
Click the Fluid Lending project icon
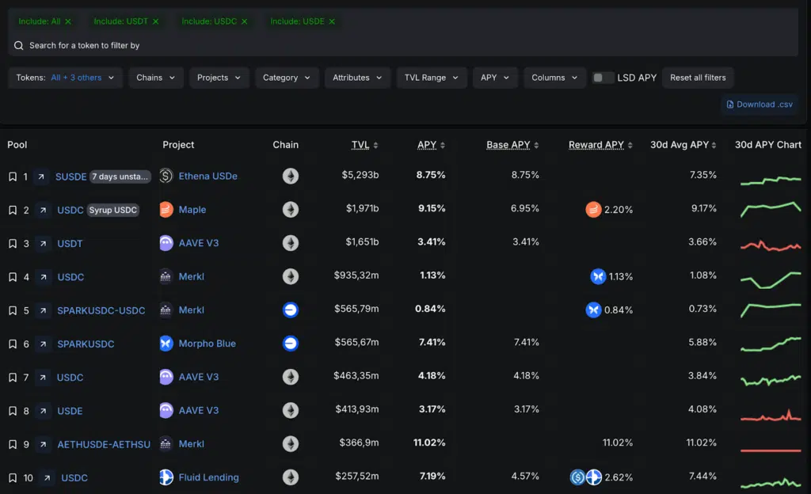click(166, 477)
